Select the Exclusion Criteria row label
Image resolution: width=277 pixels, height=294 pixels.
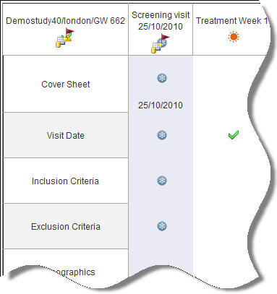[66, 227]
